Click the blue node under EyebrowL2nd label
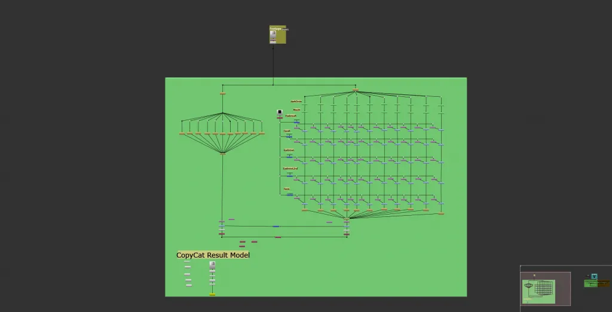This screenshot has height=312, width=612. (290, 176)
